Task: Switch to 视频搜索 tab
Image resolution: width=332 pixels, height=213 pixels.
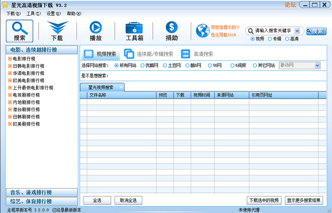Action: 100,54
